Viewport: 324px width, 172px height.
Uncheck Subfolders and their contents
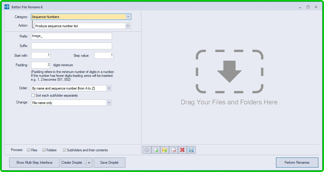[64, 150]
